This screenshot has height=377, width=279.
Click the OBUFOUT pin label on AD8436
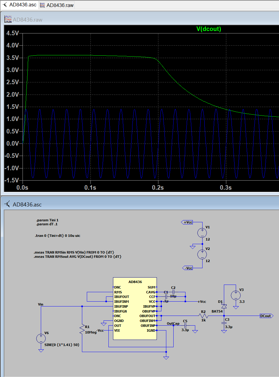point(148,316)
